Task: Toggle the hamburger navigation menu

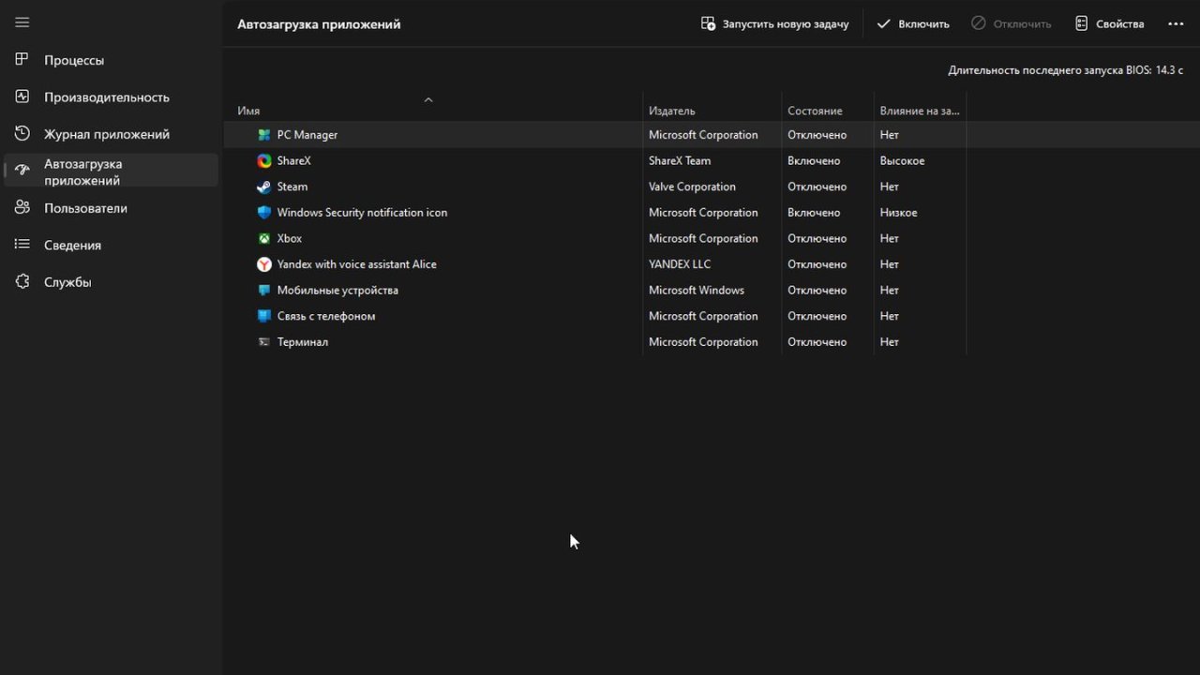Action: [22, 22]
